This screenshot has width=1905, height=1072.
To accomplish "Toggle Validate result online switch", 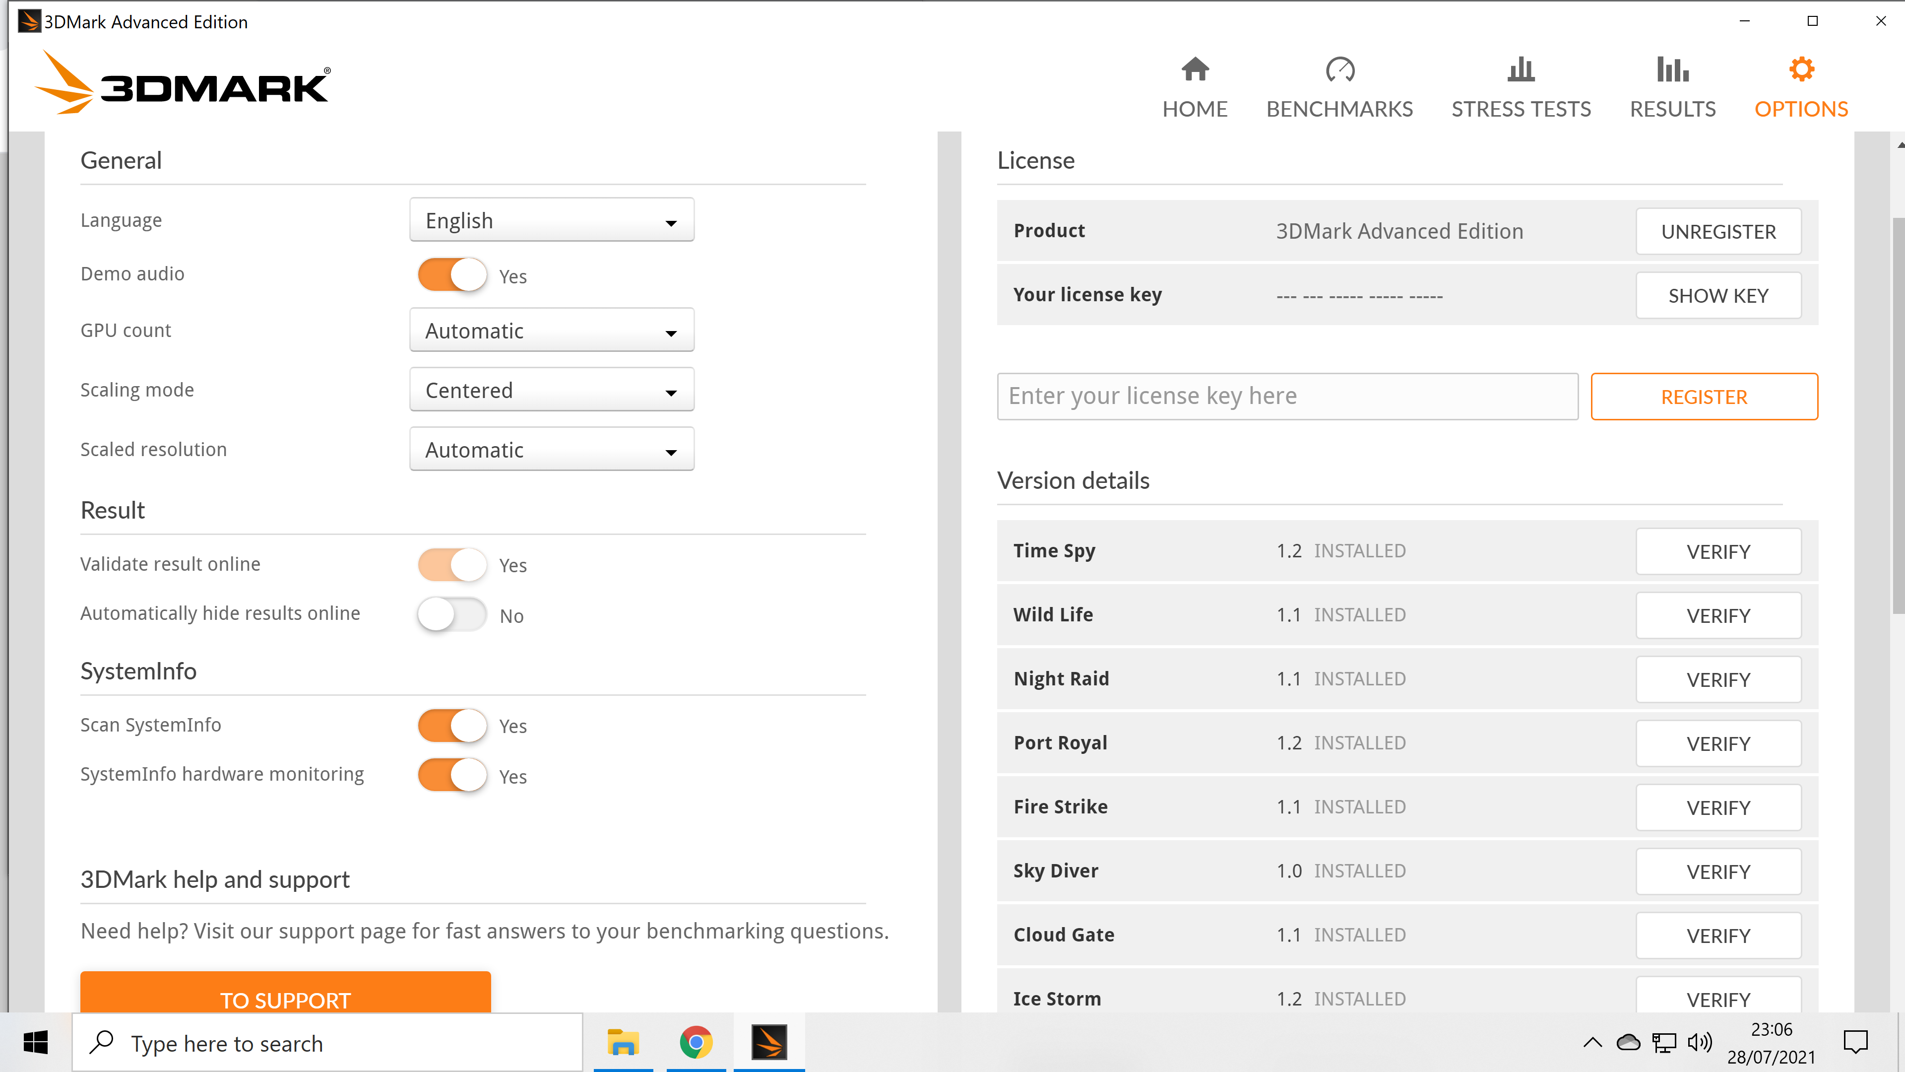I will (x=452, y=565).
